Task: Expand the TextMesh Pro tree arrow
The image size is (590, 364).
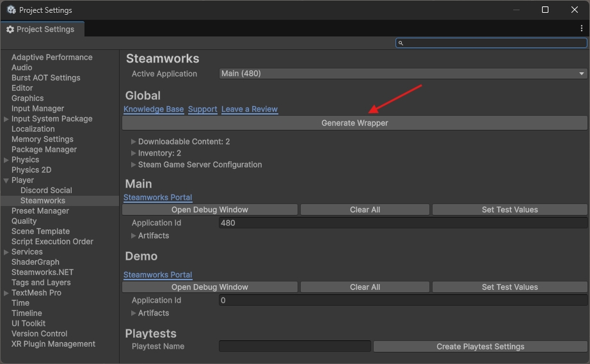Action: [6, 293]
